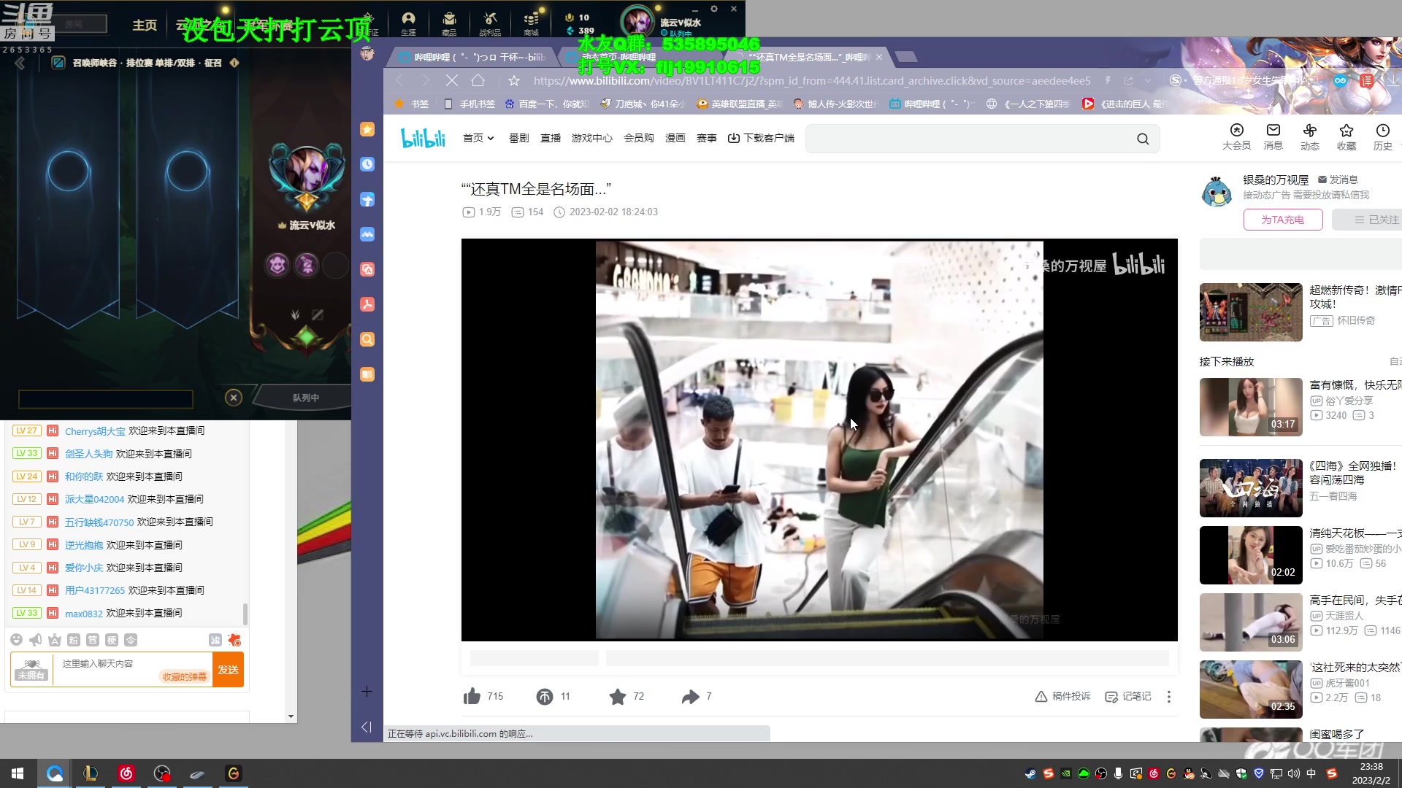Open 稿件投诉 report link
The width and height of the screenshot is (1402, 788).
click(x=1063, y=697)
